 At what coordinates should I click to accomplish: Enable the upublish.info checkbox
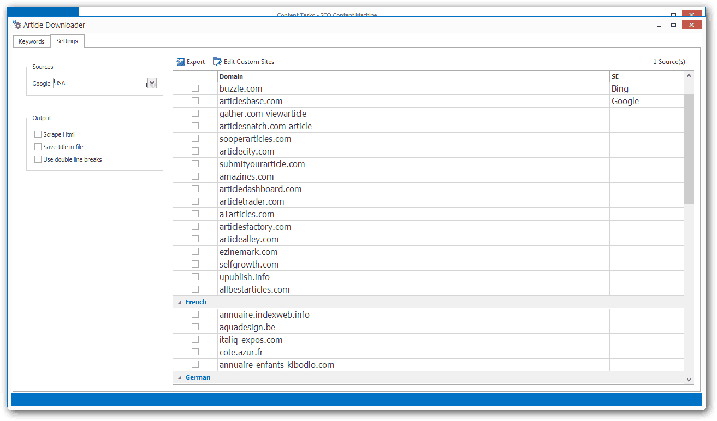[x=195, y=277]
